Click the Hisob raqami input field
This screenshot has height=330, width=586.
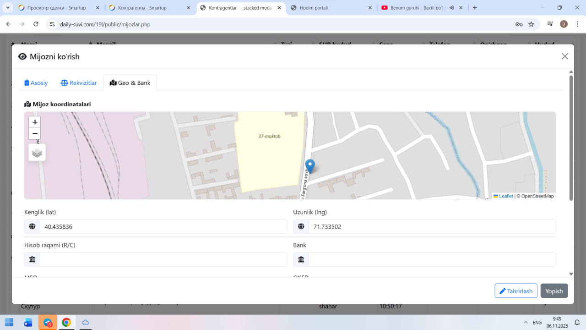click(x=163, y=259)
